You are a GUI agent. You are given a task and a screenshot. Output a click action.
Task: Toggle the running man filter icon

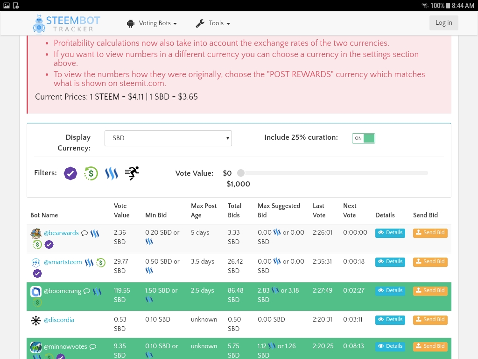click(132, 173)
